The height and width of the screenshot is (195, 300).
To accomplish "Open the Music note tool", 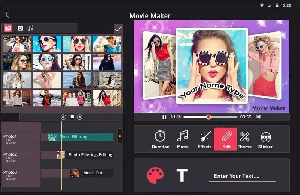I will [x=183, y=139].
